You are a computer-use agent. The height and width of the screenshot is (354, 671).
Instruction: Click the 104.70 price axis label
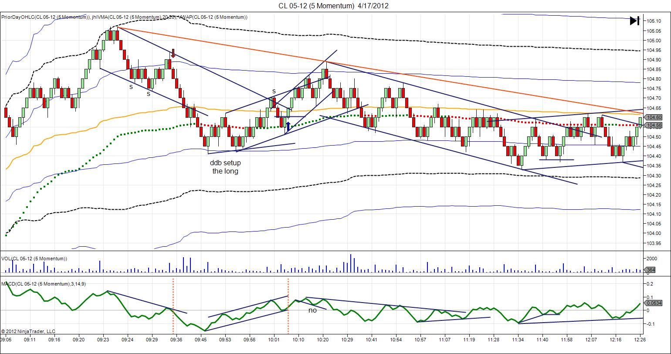click(654, 98)
